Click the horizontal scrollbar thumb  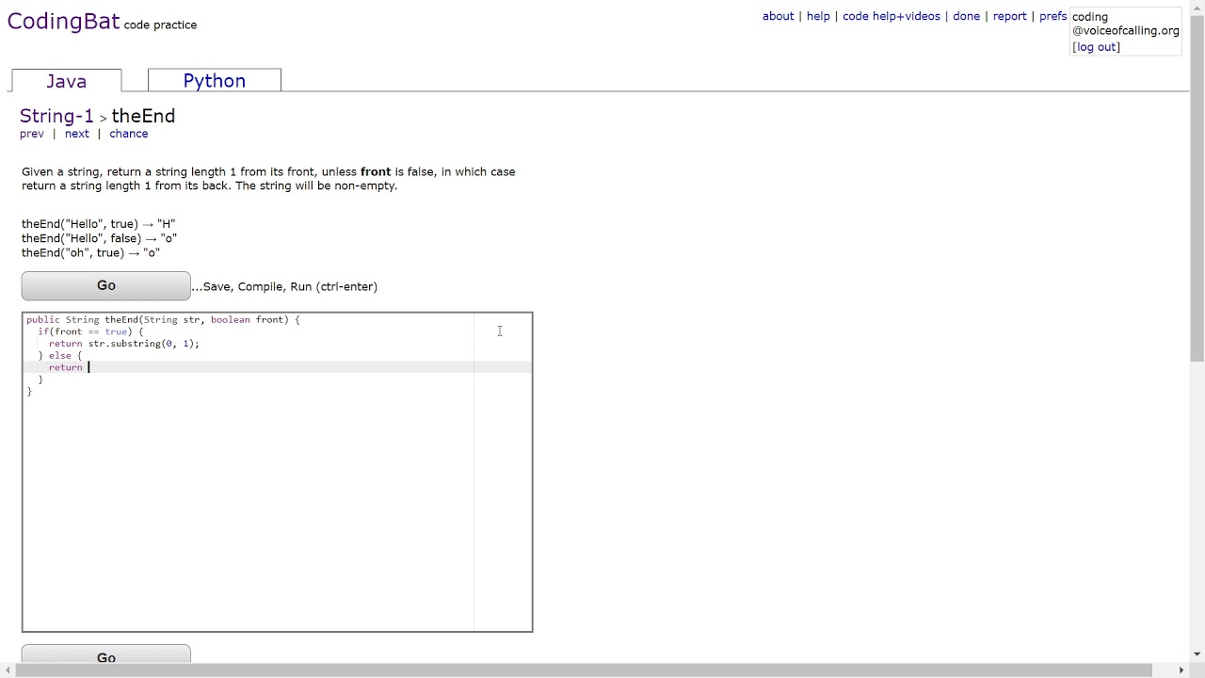pyautogui.click(x=584, y=670)
